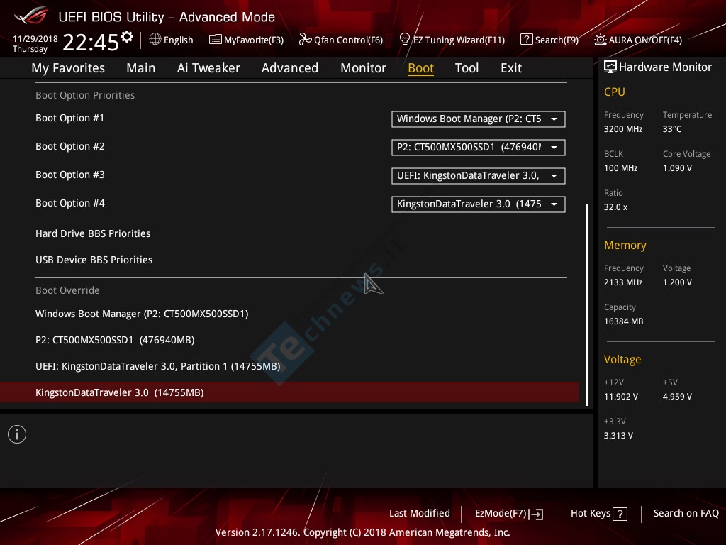Screen dimensions: 726x545
Task: Click memory capacity value 16384 MB
Action: pyautogui.click(x=624, y=321)
